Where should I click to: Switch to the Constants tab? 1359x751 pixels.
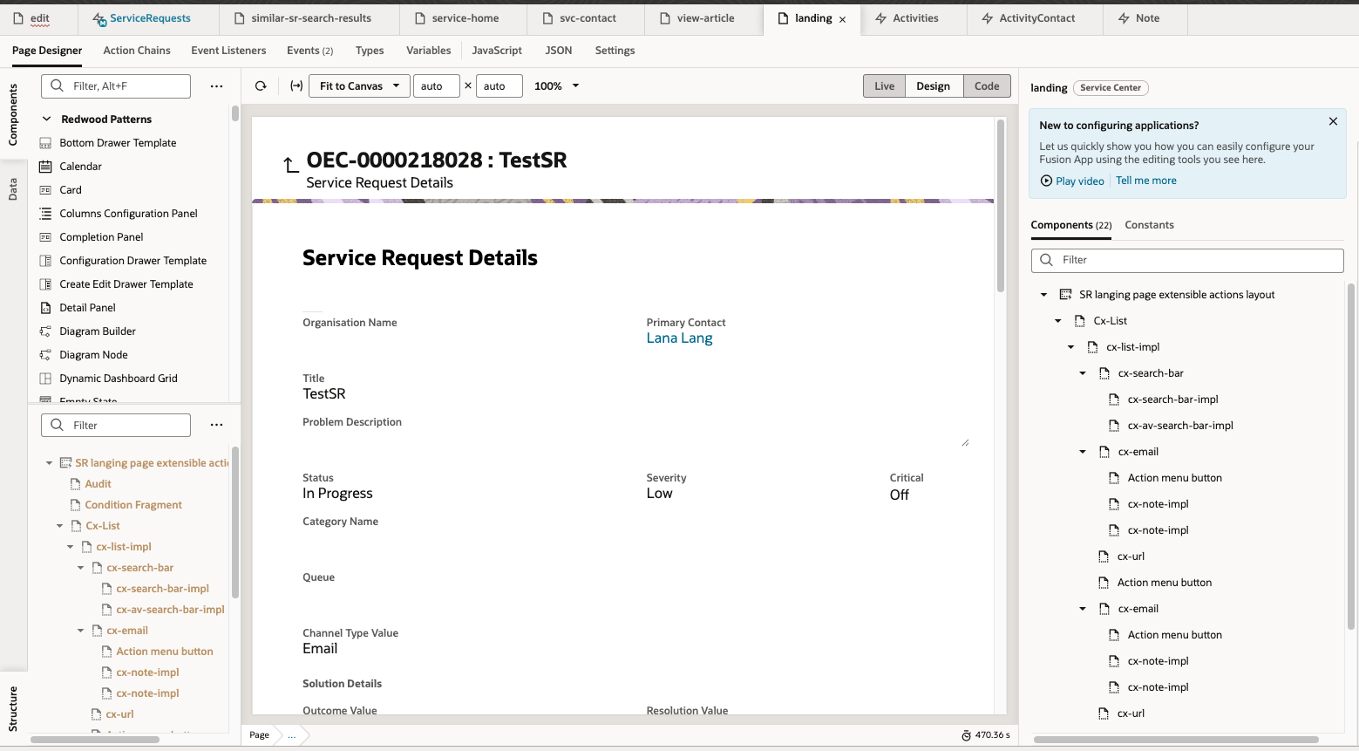[1149, 225]
